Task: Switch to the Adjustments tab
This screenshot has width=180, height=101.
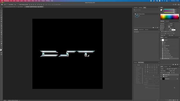Action: pos(141,30)
